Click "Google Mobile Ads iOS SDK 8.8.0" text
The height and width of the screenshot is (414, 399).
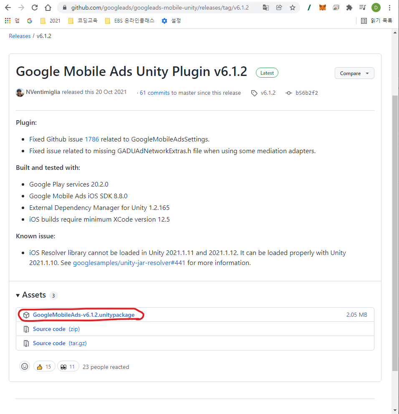[x=78, y=196]
